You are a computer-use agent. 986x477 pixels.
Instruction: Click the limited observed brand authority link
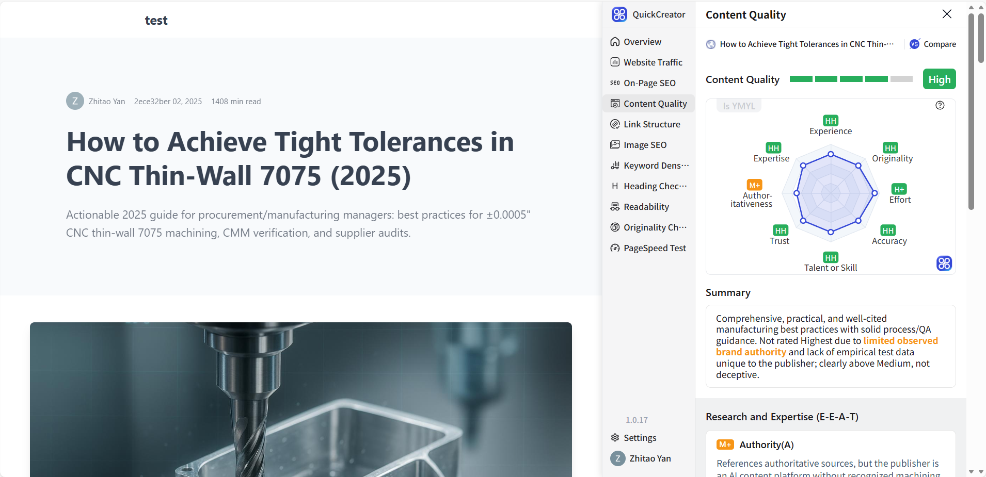(900, 341)
